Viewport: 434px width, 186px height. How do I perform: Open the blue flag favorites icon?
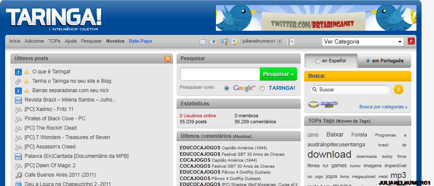point(224,42)
